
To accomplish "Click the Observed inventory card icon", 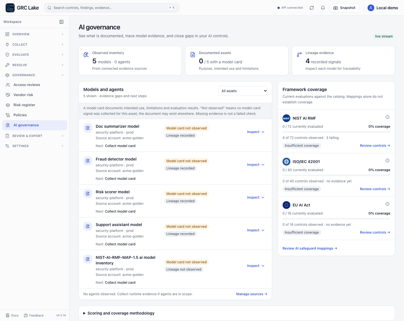I will [86, 55].
